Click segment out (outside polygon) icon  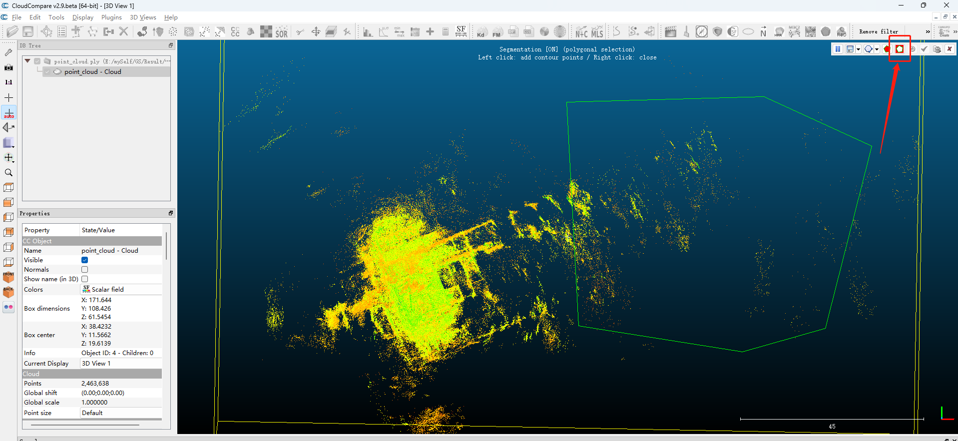point(899,49)
